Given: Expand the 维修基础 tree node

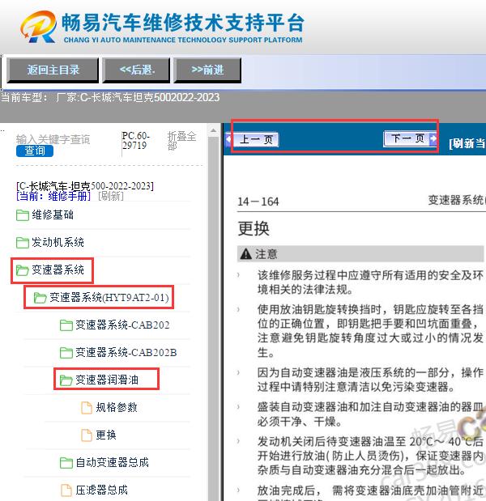Looking at the screenshot, I should pyautogui.click(x=53, y=214).
